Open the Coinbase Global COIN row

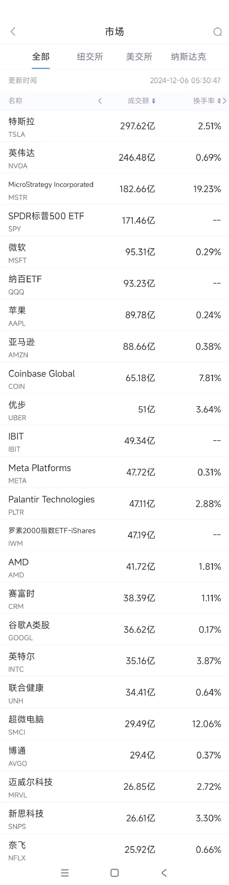point(114,378)
